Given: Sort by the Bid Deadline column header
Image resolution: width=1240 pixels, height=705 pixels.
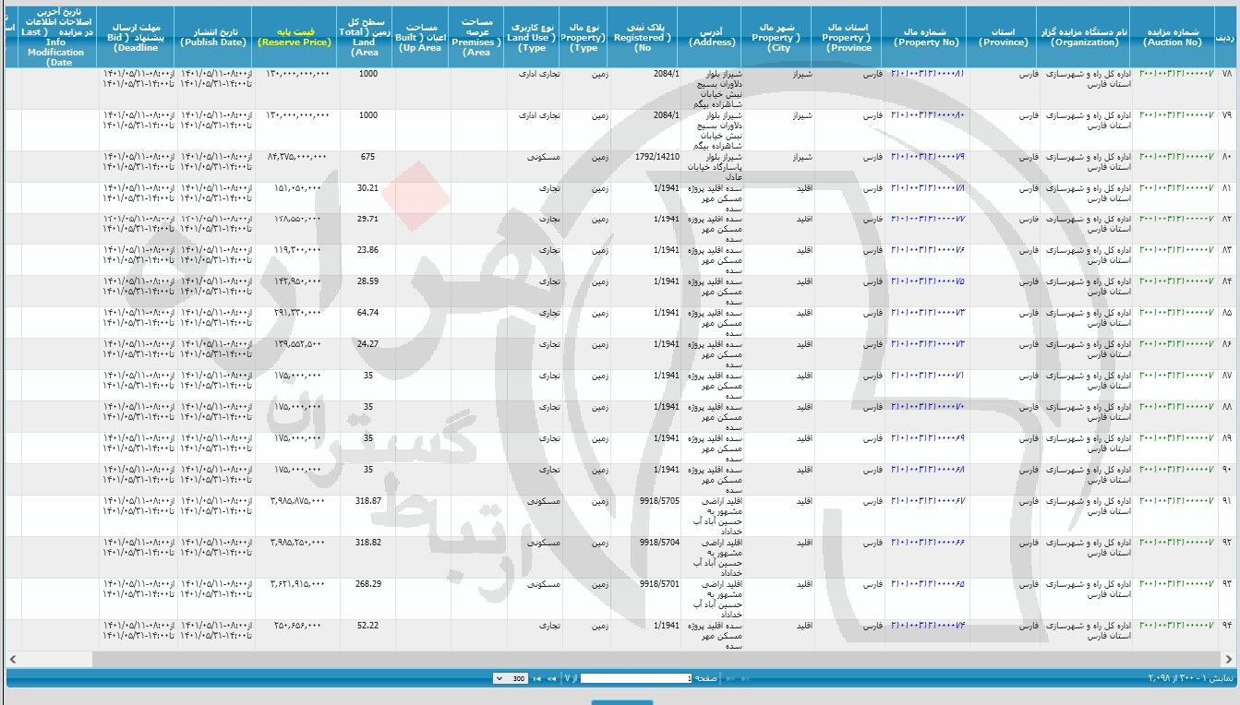Looking at the screenshot, I should tap(137, 37).
